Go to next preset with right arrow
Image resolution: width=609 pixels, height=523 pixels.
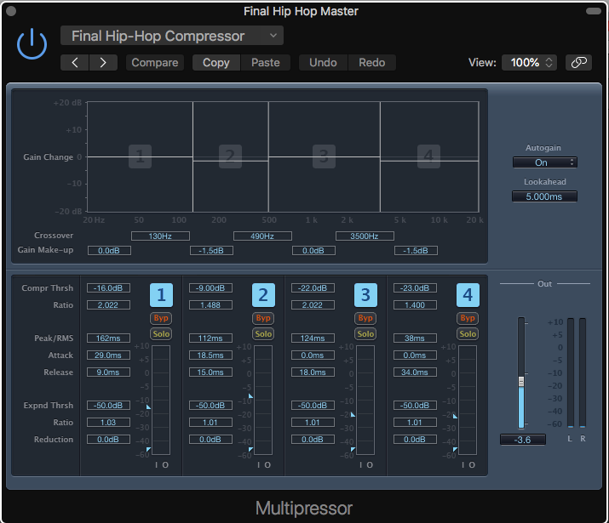(103, 62)
